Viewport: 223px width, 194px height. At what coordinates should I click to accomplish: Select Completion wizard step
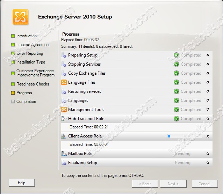coord(26,102)
